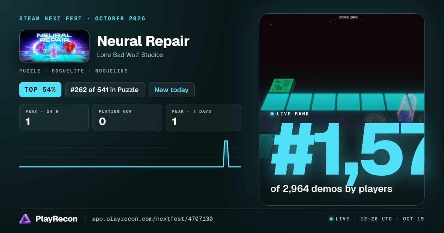Click the STEAM NEXT FEST · OCTOBER 2026 header
Viewport: 444px width, 233px height.
(x=82, y=18)
